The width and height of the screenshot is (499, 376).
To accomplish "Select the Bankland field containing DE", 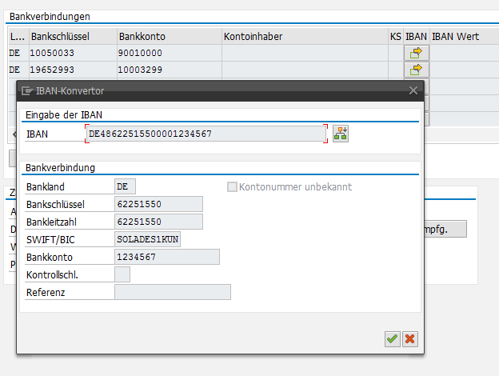I will click(126, 186).
